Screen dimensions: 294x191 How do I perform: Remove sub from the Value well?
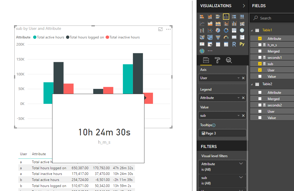(243, 116)
